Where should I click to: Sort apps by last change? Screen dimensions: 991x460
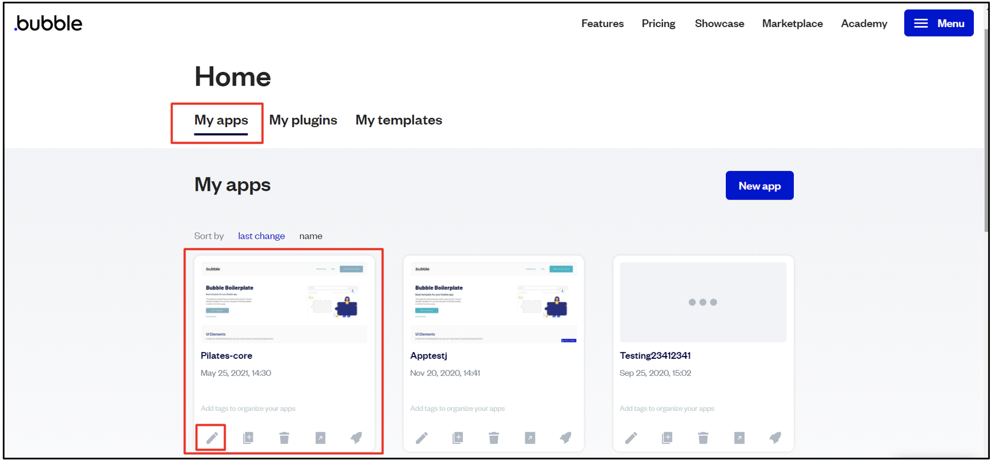[261, 236]
